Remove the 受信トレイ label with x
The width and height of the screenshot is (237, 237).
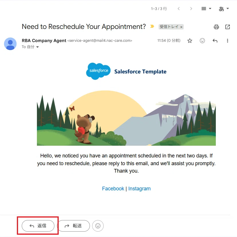point(181,27)
